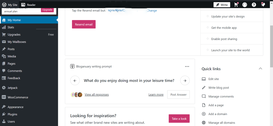Open the user profile avatar
This screenshot has width=273, height=126.
(245, 5)
